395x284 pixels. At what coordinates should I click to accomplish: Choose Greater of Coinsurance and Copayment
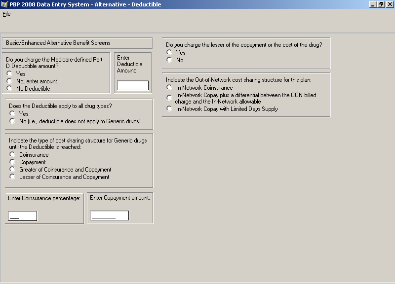click(12, 169)
